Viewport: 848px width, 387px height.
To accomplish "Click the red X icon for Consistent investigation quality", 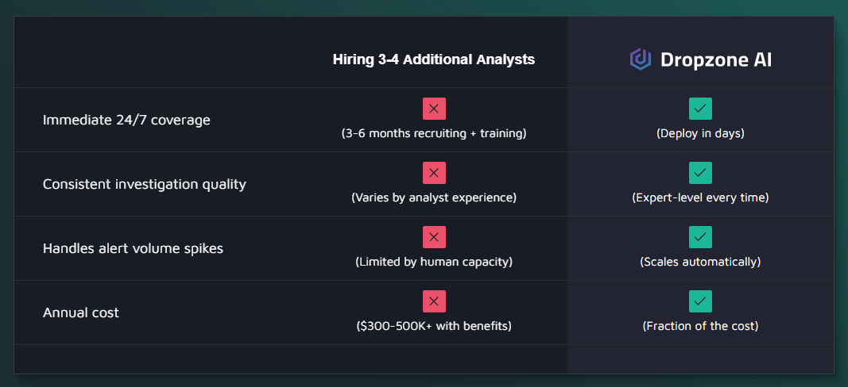I will [434, 173].
